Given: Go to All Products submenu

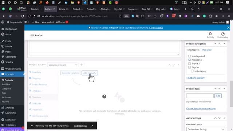Looking at the screenshot, I should pyautogui.click(x=7, y=80).
